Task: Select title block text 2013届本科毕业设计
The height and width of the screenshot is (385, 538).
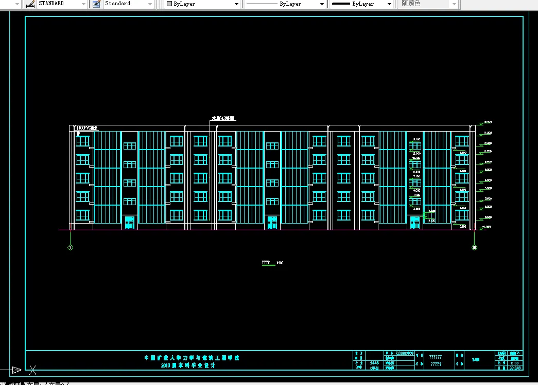Action: pyautogui.click(x=188, y=365)
